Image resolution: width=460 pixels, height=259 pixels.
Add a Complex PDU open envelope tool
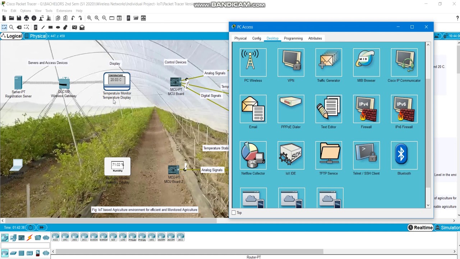click(82, 27)
